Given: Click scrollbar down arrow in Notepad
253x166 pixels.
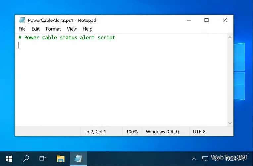Looking at the screenshot, I should (x=230, y=123).
